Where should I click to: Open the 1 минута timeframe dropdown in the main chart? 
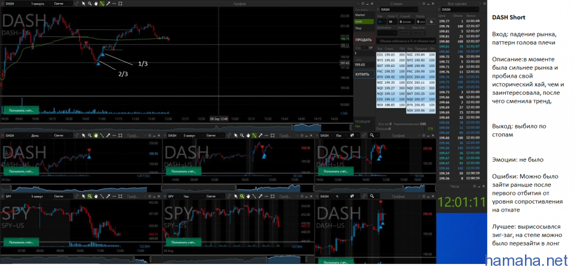[x=40, y=4]
